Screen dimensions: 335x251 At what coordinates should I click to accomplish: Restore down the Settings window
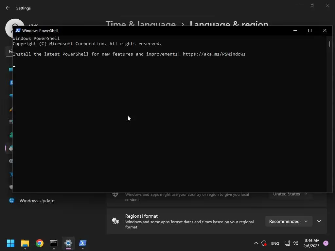pyautogui.click(x=312, y=5)
